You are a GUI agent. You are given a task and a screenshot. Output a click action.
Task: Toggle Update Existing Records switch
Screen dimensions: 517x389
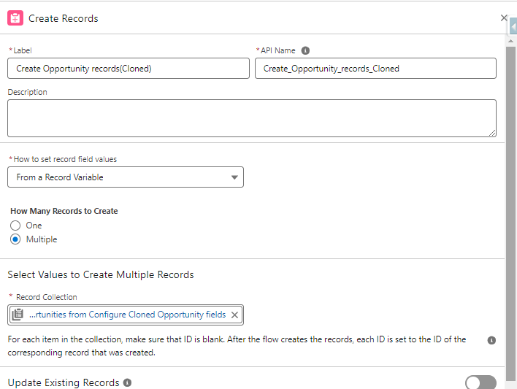tap(480, 382)
